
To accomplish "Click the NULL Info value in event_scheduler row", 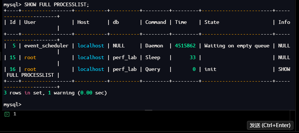I will click(x=284, y=46).
